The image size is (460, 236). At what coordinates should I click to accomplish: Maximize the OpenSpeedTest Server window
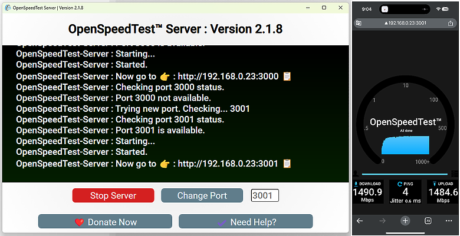point(324,8)
